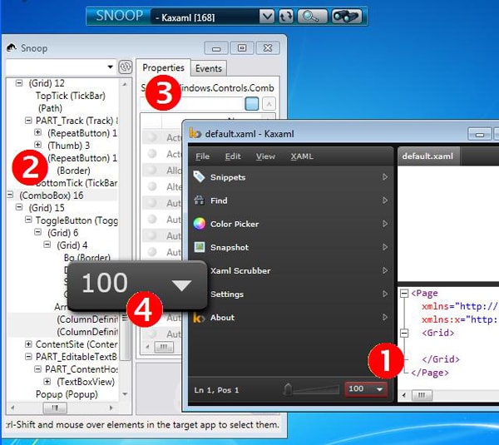Expand the Find panel

pos(385,200)
